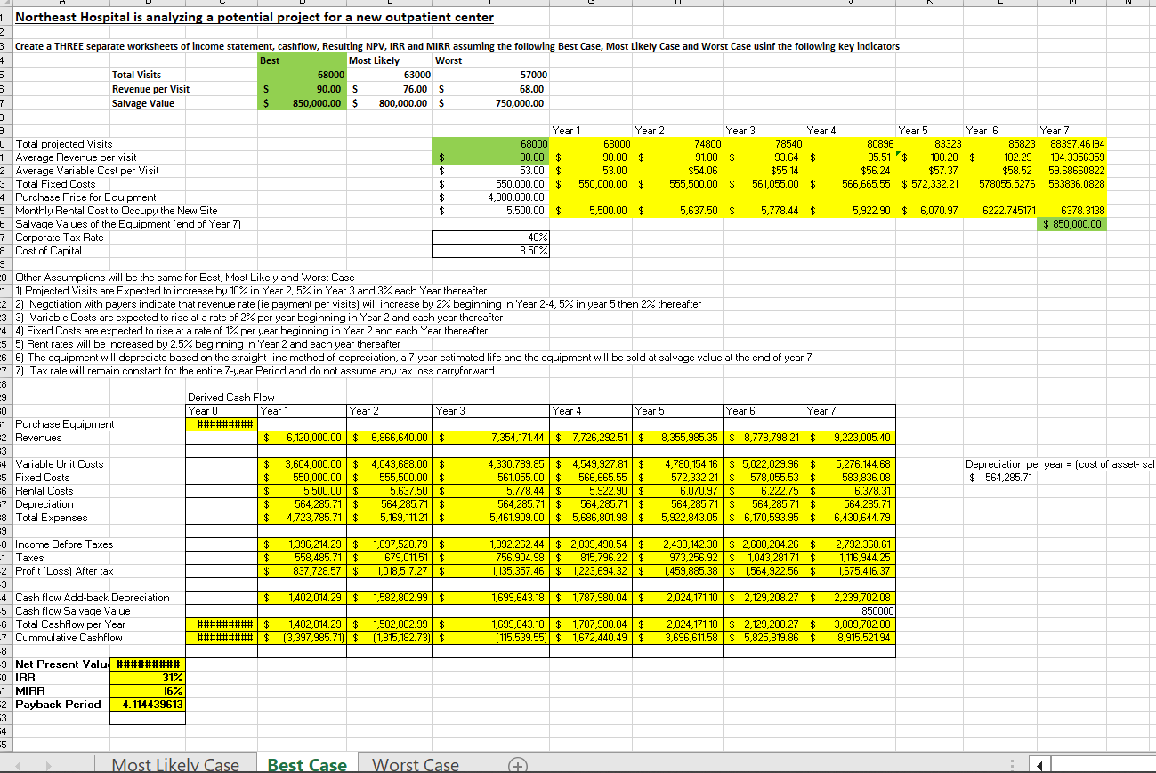Select the IRR value 31%

[148, 678]
